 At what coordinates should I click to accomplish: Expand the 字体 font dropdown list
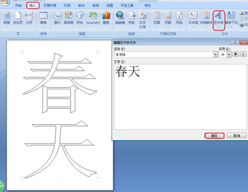[215, 54]
